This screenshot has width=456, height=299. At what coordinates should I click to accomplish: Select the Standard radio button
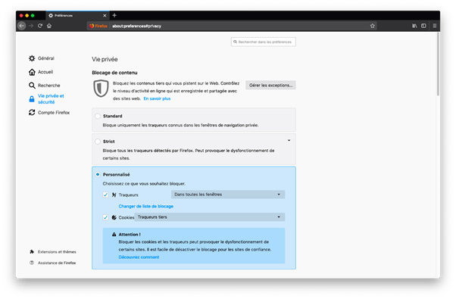click(98, 116)
